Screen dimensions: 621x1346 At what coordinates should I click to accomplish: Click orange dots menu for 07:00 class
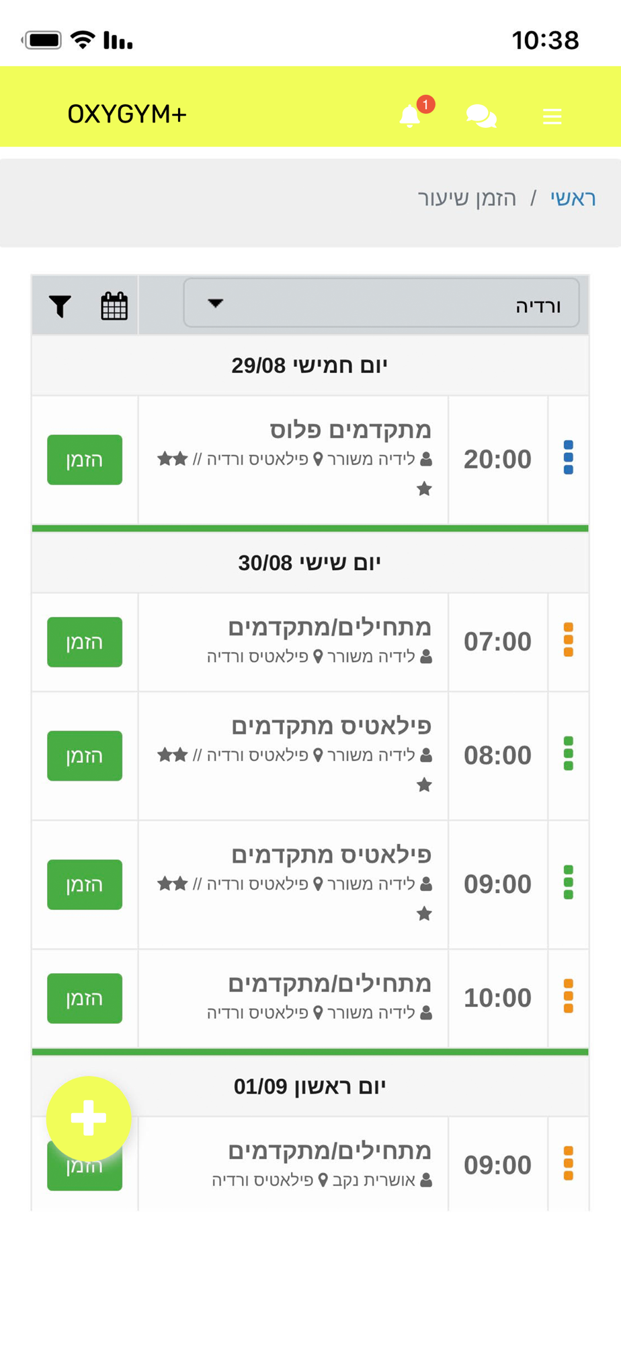pos(569,640)
